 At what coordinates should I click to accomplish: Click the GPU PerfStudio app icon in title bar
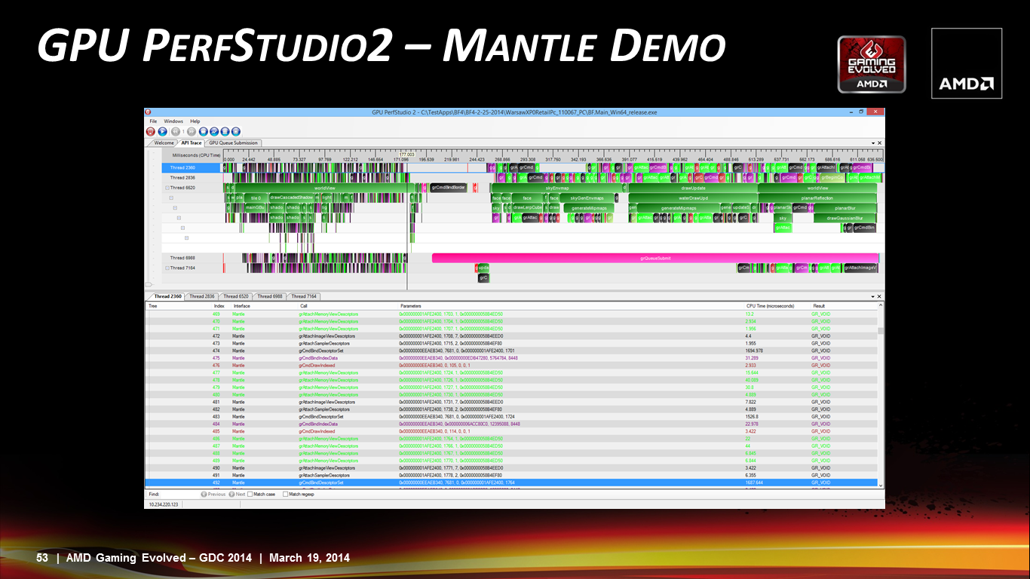click(148, 112)
